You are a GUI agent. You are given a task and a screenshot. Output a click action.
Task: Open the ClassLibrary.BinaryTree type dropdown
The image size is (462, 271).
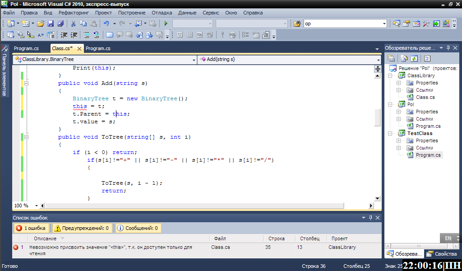tap(194, 59)
